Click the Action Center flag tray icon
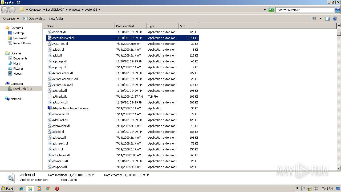 (303, 189)
